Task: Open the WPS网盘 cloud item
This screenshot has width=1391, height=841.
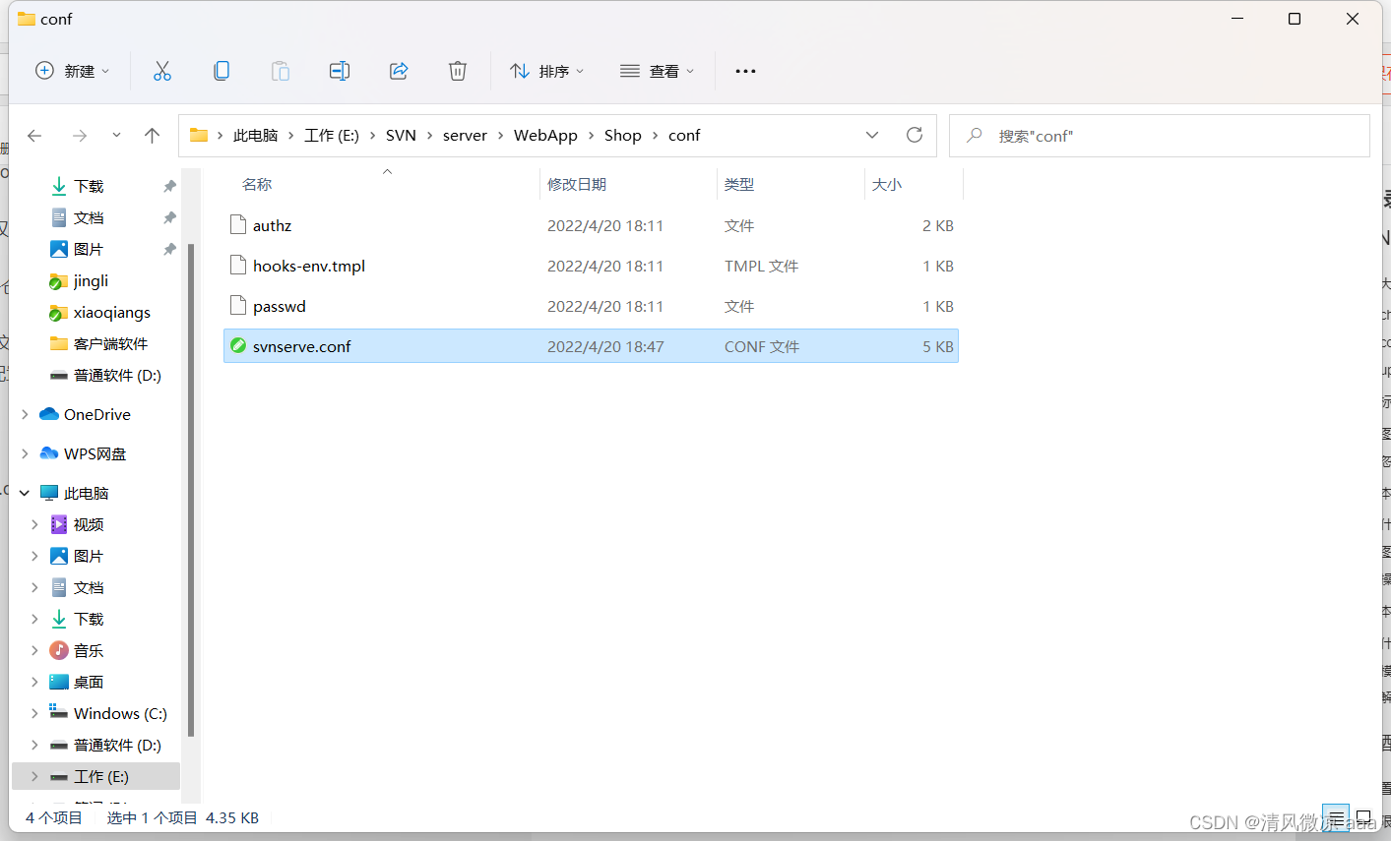Action: point(83,453)
